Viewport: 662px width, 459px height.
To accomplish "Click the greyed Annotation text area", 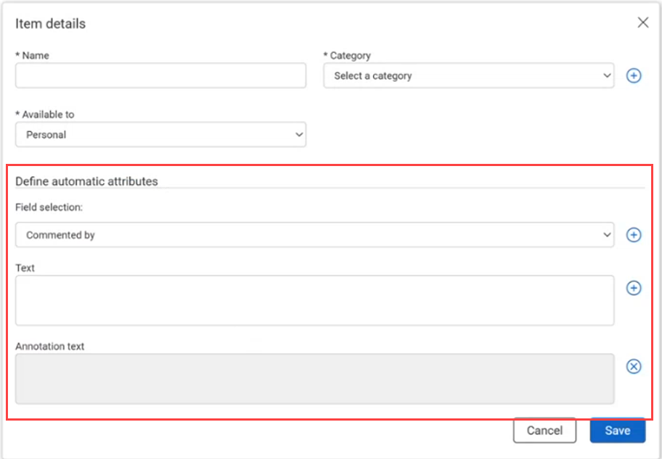I will point(314,379).
